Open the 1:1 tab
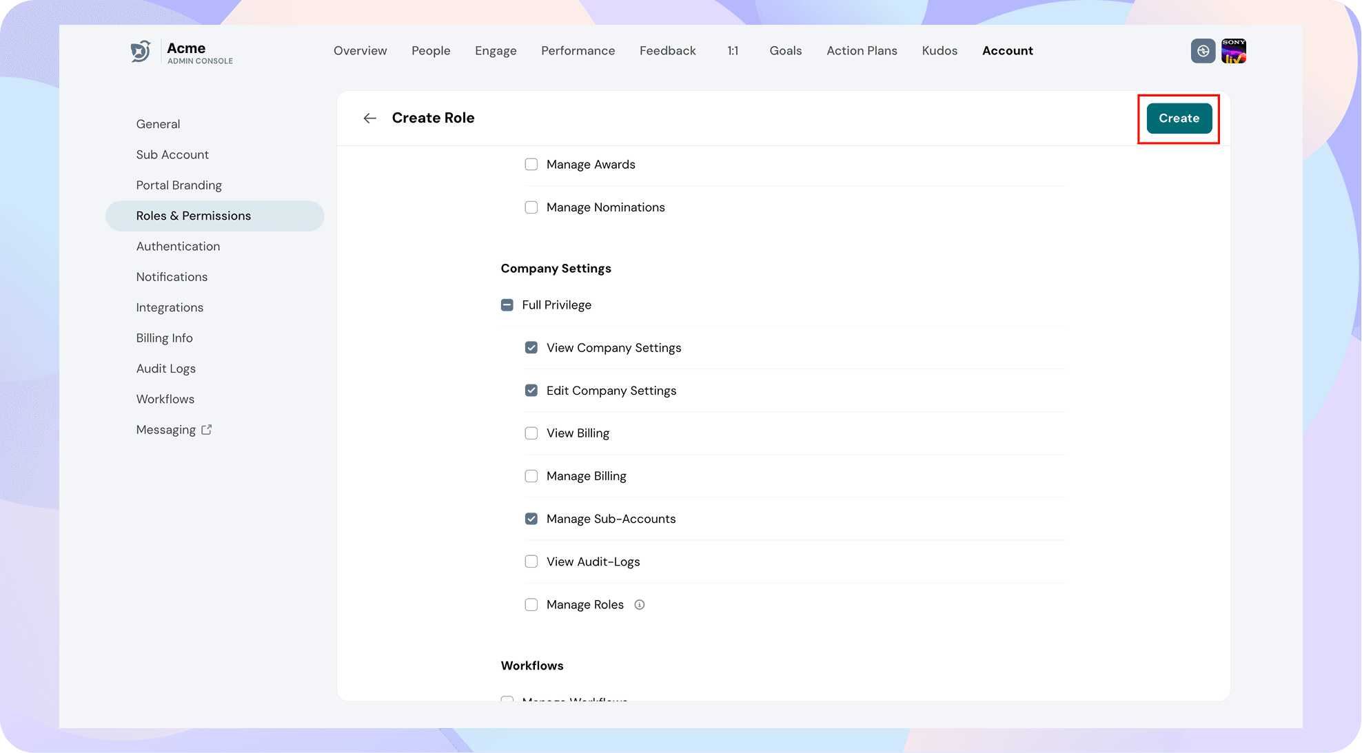This screenshot has height=753, width=1362. pyautogui.click(x=733, y=51)
